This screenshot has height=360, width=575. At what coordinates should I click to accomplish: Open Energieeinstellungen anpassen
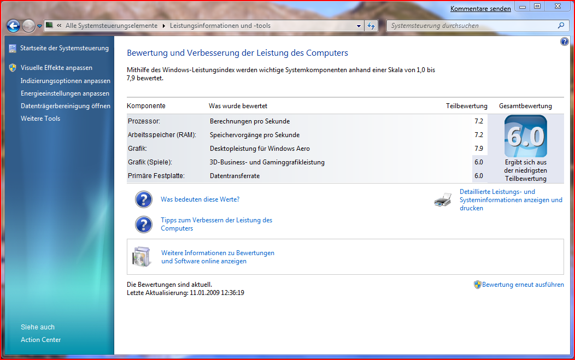click(x=65, y=93)
